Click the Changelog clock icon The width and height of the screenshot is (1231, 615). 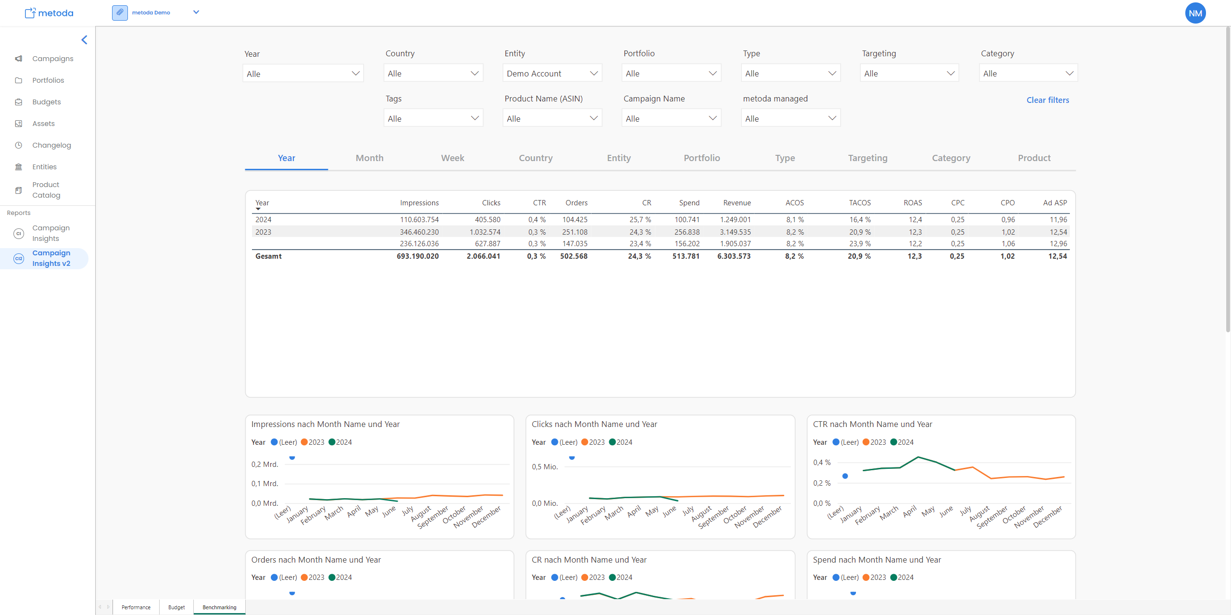(18, 145)
